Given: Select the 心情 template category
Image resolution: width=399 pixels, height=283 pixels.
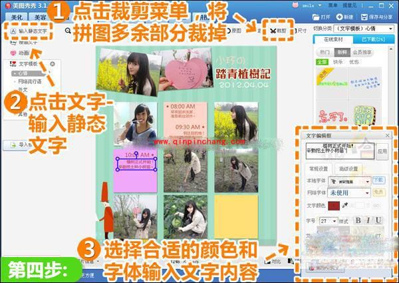Looking at the screenshot, I should click(28, 73).
